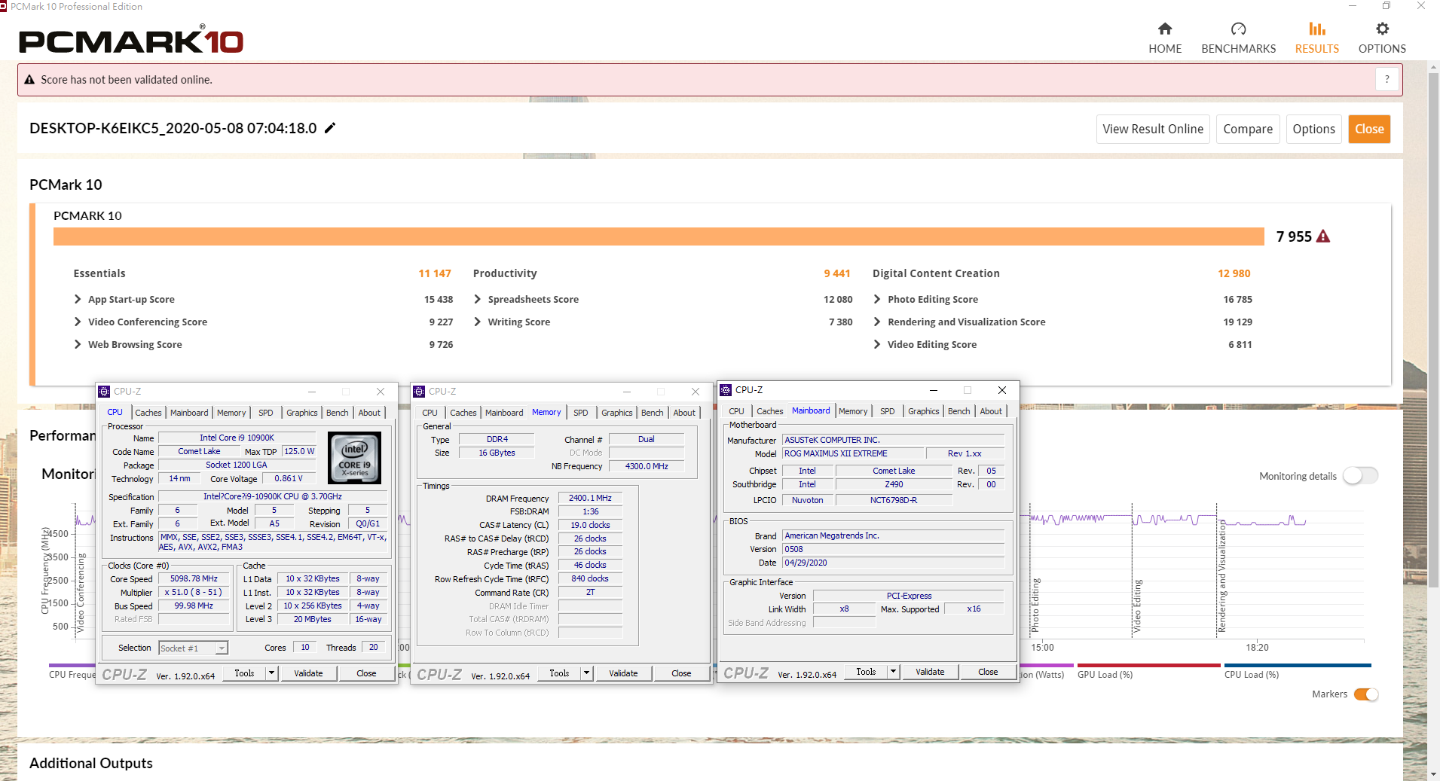Screen dimensions: 1440x781
Task: Select CPU Load (%) blue legend line
Action: (1298, 666)
